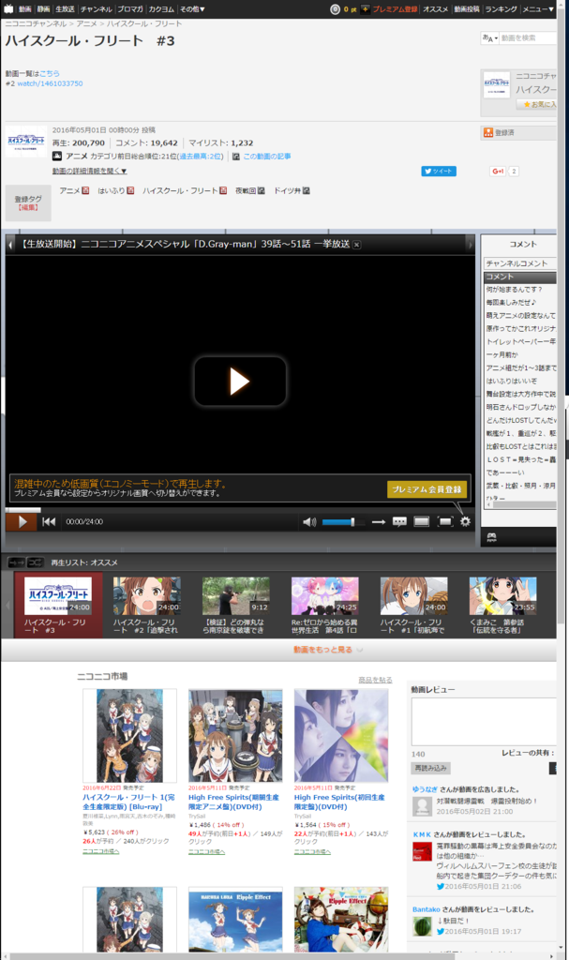
Task: Click the Twitter ツイート button
Action: pyautogui.click(x=439, y=171)
